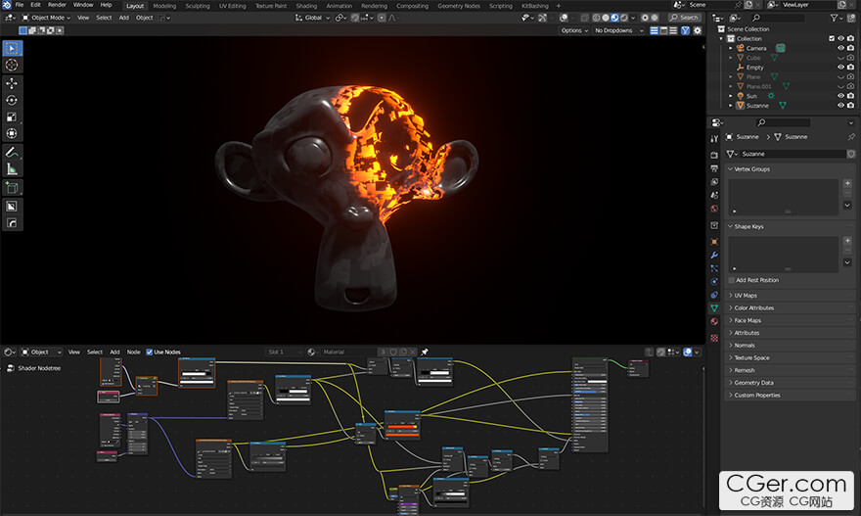The image size is (861, 516).
Task: Open the Particles properties tab
Action: tap(714, 268)
